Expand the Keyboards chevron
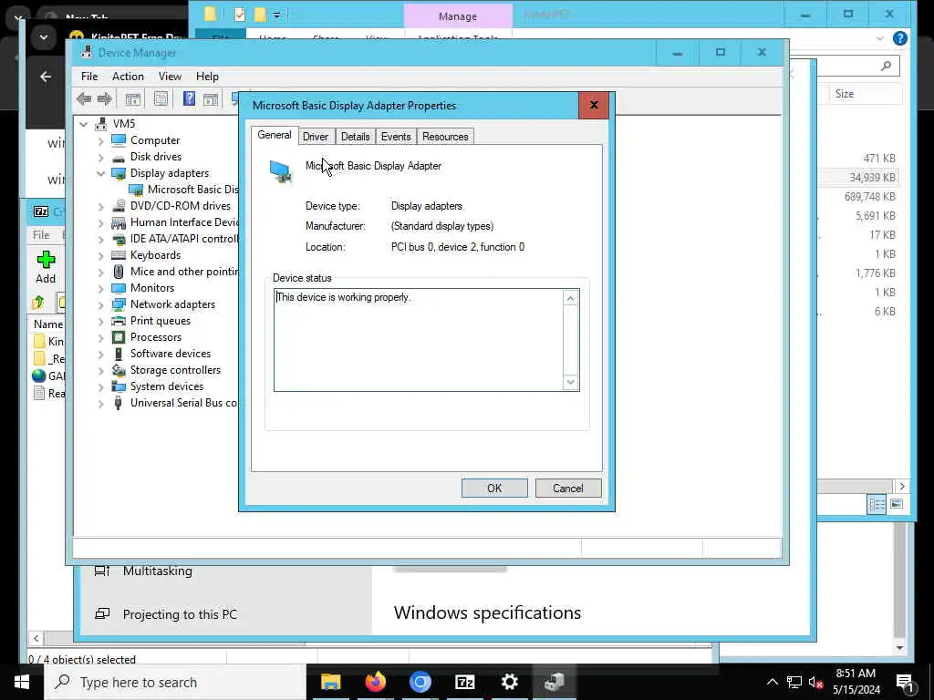Image resolution: width=934 pixels, height=700 pixels. pyautogui.click(x=100, y=255)
